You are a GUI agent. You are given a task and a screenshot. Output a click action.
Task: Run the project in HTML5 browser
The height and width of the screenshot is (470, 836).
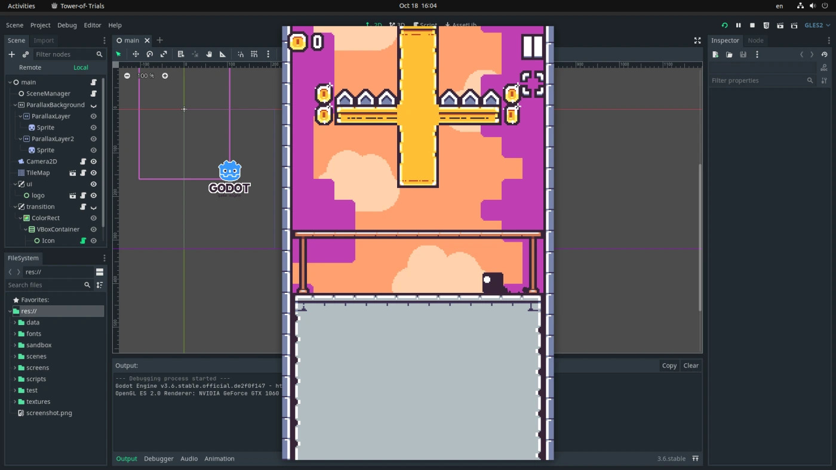766,26
